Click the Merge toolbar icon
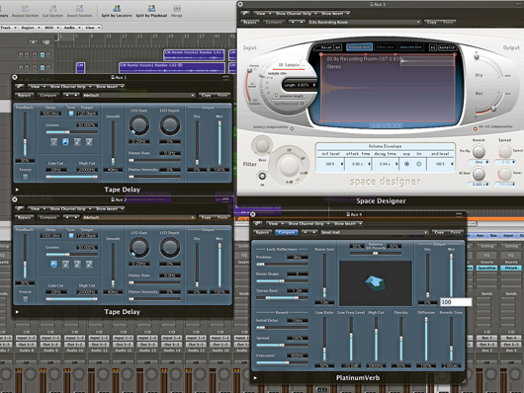524x393 pixels. tap(177, 8)
